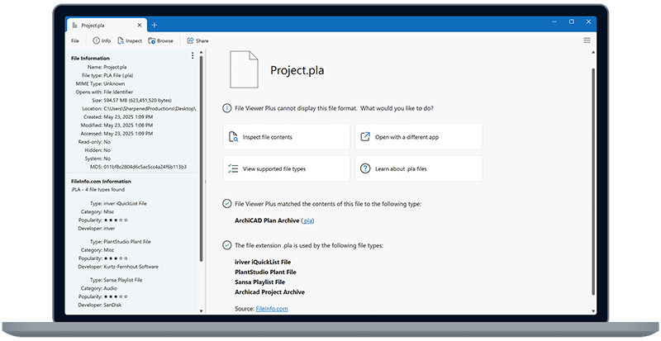Click the Inspect toolbar button

point(130,41)
